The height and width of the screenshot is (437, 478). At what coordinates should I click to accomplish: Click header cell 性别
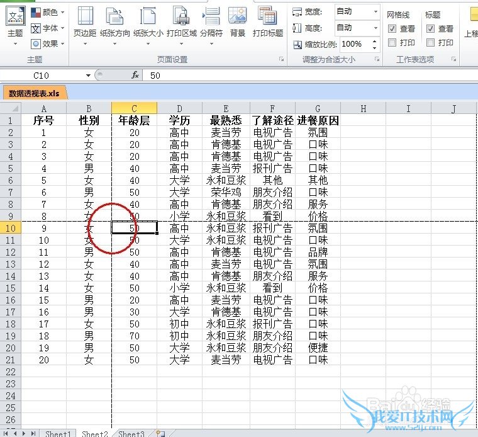89,120
